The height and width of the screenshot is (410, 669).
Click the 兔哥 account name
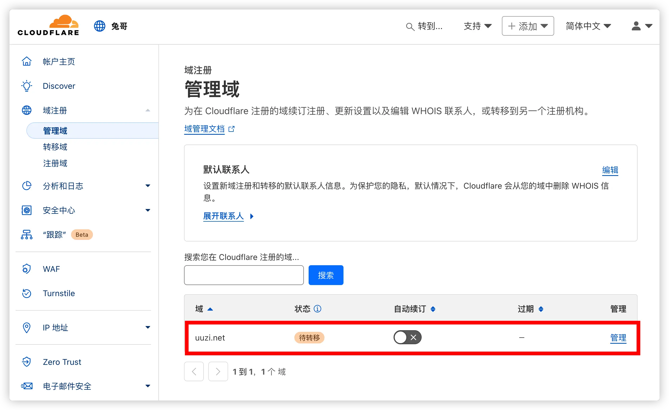coord(119,26)
